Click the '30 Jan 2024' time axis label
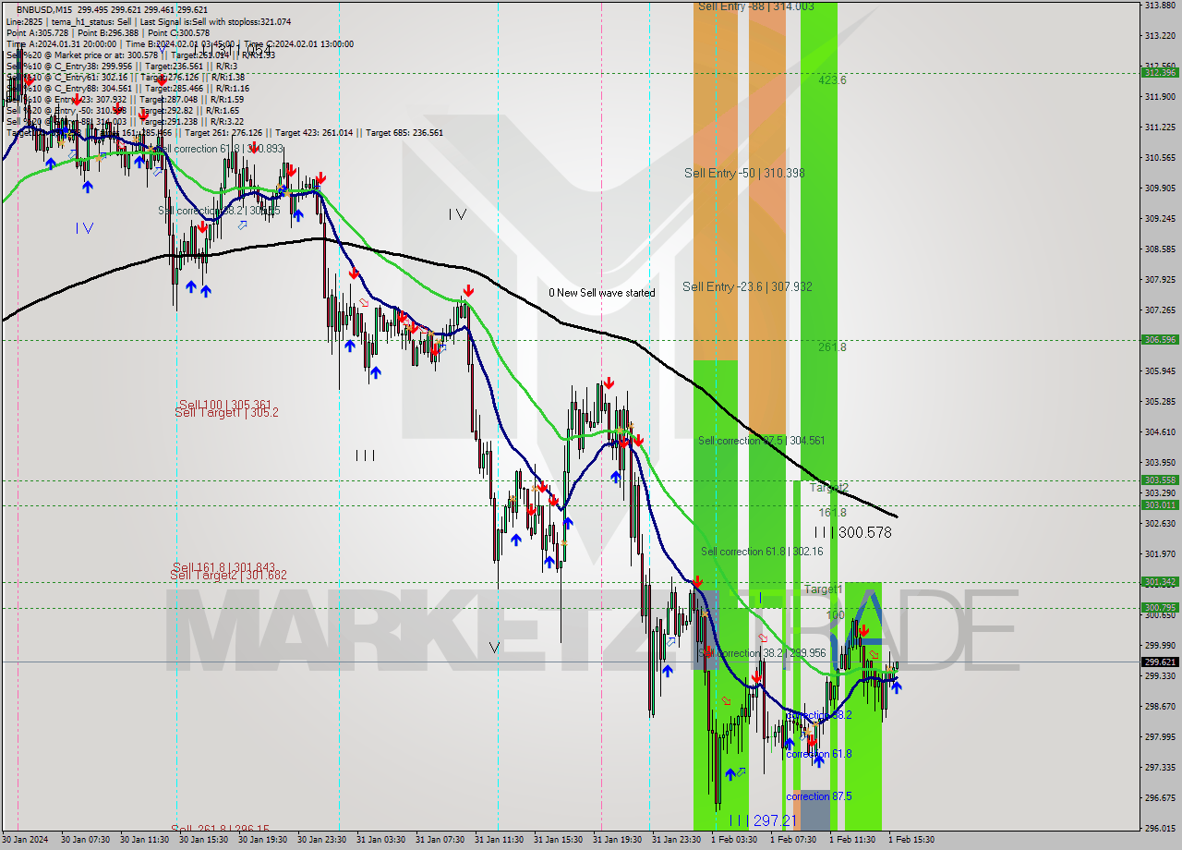Viewport: 1182px width, 850px height. coord(23,840)
